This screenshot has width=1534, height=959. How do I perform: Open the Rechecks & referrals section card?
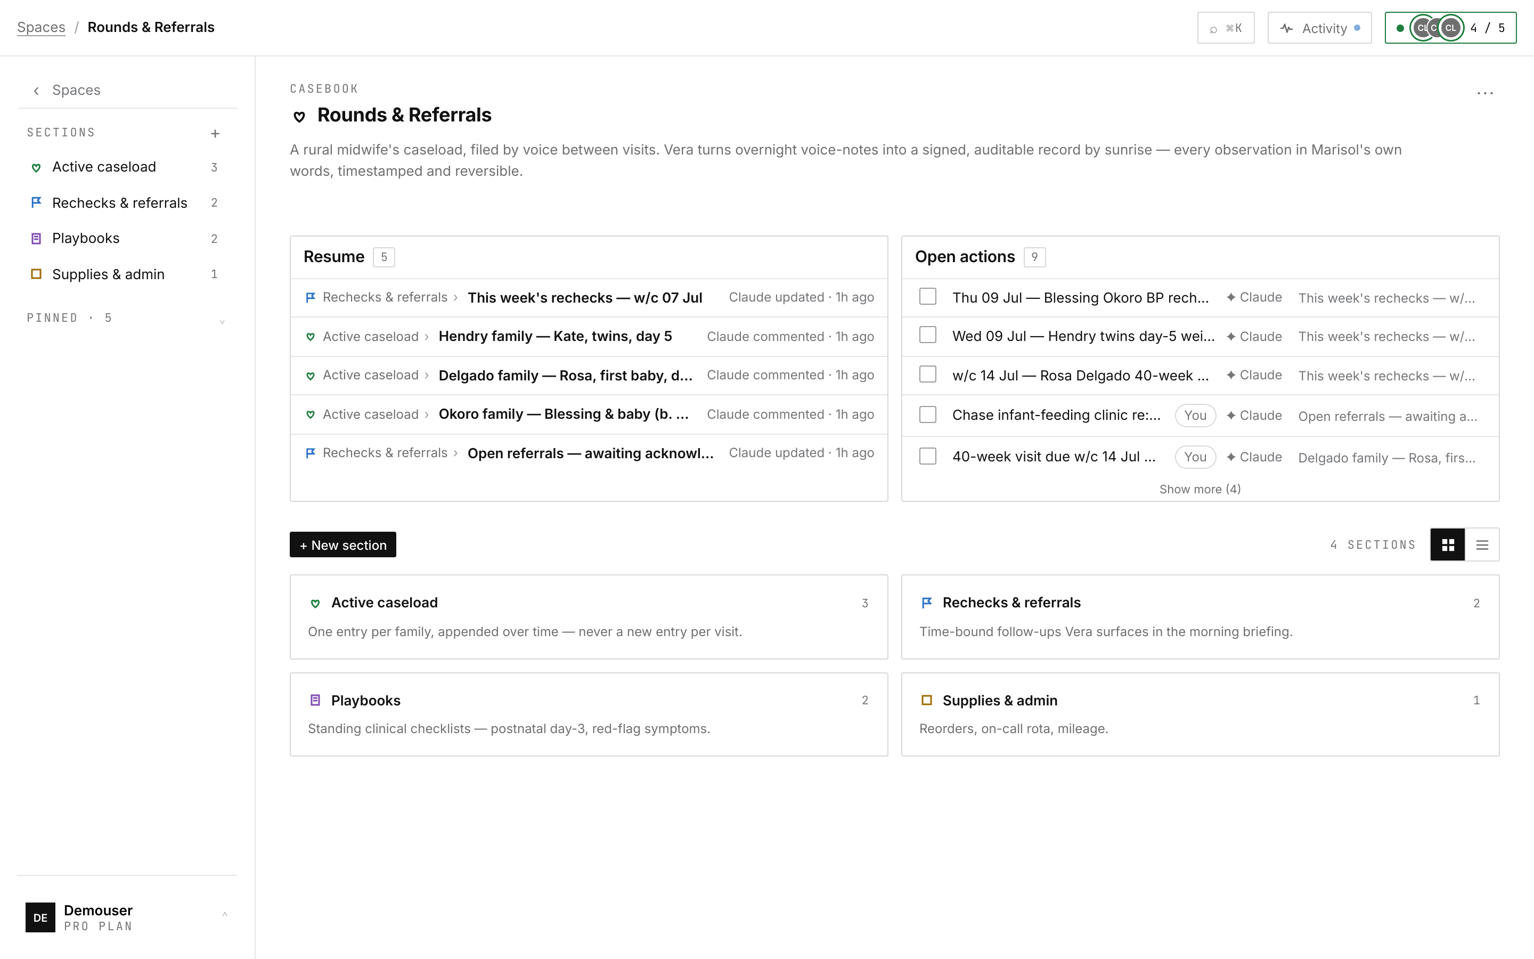1200,616
